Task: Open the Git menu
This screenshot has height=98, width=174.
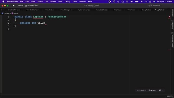Action: pos(47,2)
